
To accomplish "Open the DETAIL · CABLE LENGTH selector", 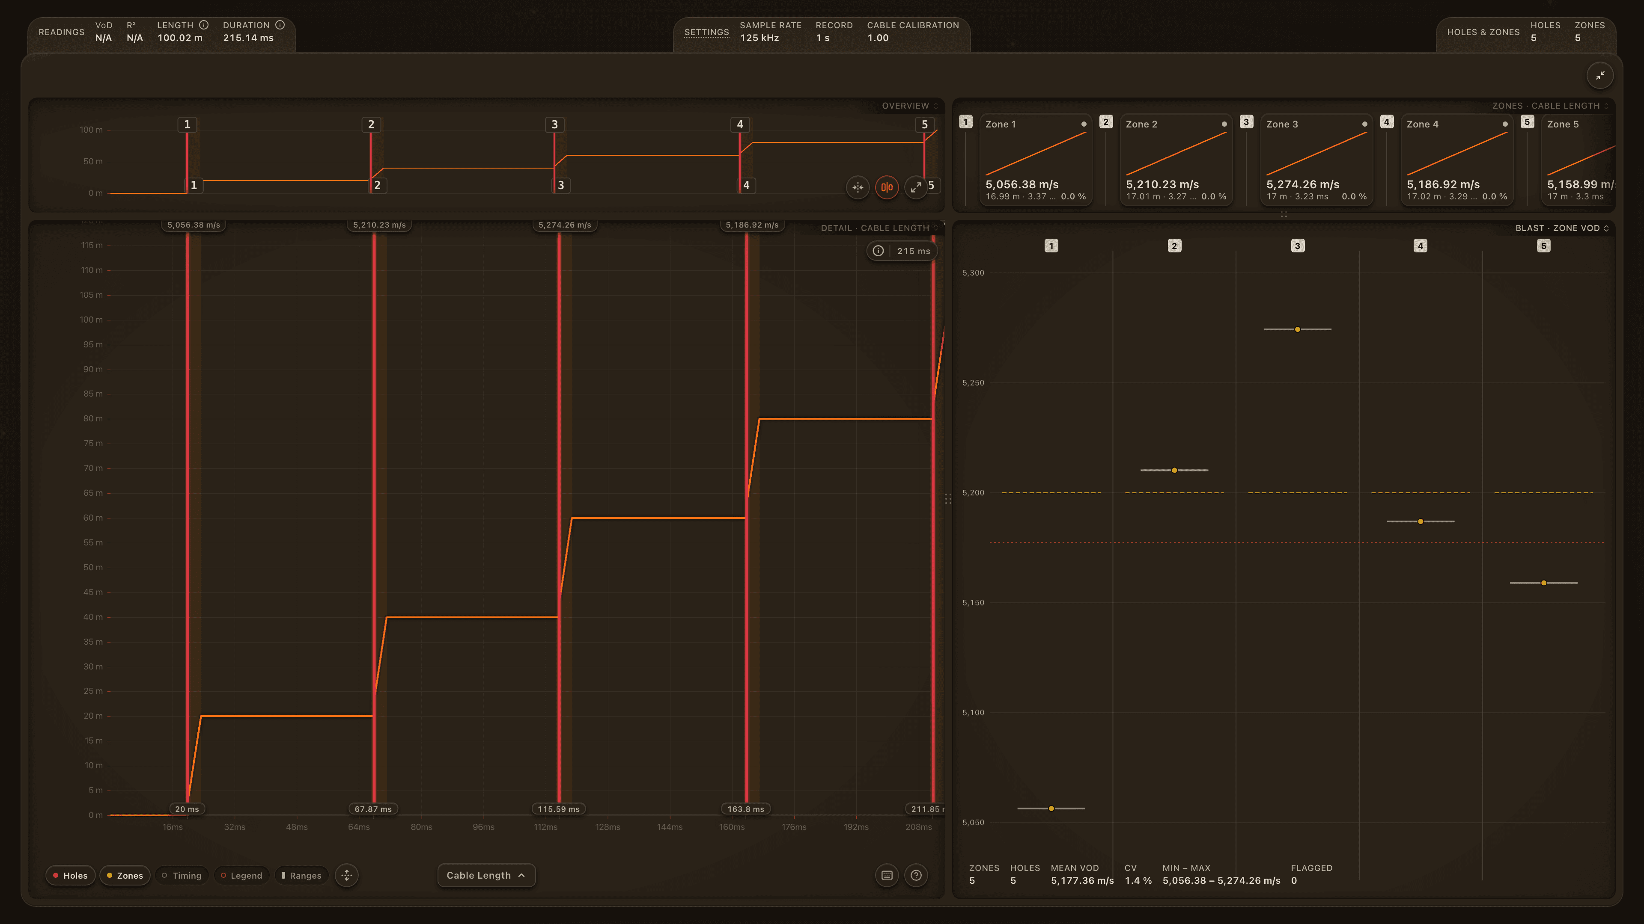I will point(879,228).
